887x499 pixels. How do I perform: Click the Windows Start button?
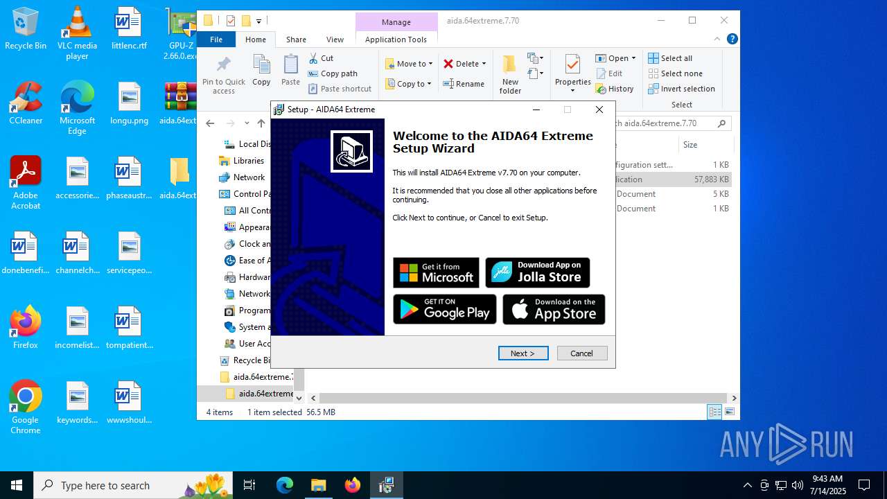coord(17,485)
